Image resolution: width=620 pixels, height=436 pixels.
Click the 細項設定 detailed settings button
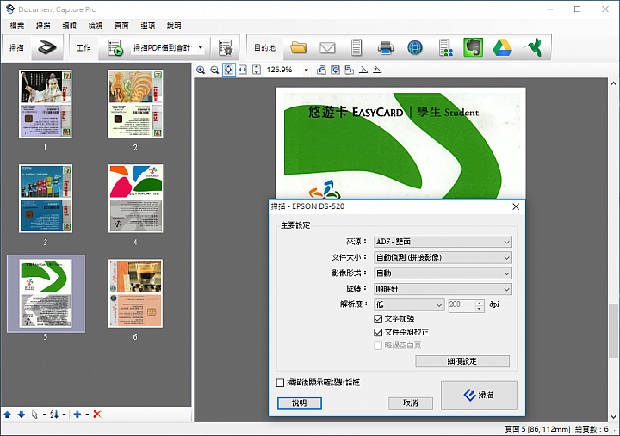pos(462,361)
